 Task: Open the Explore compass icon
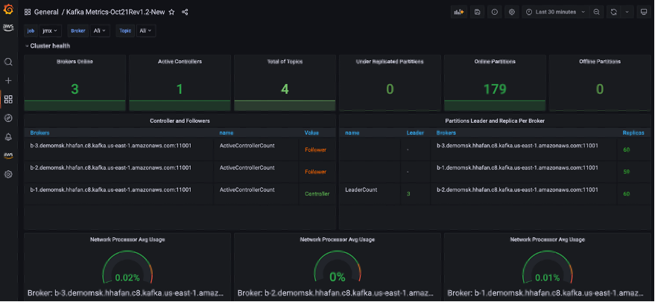8,118
